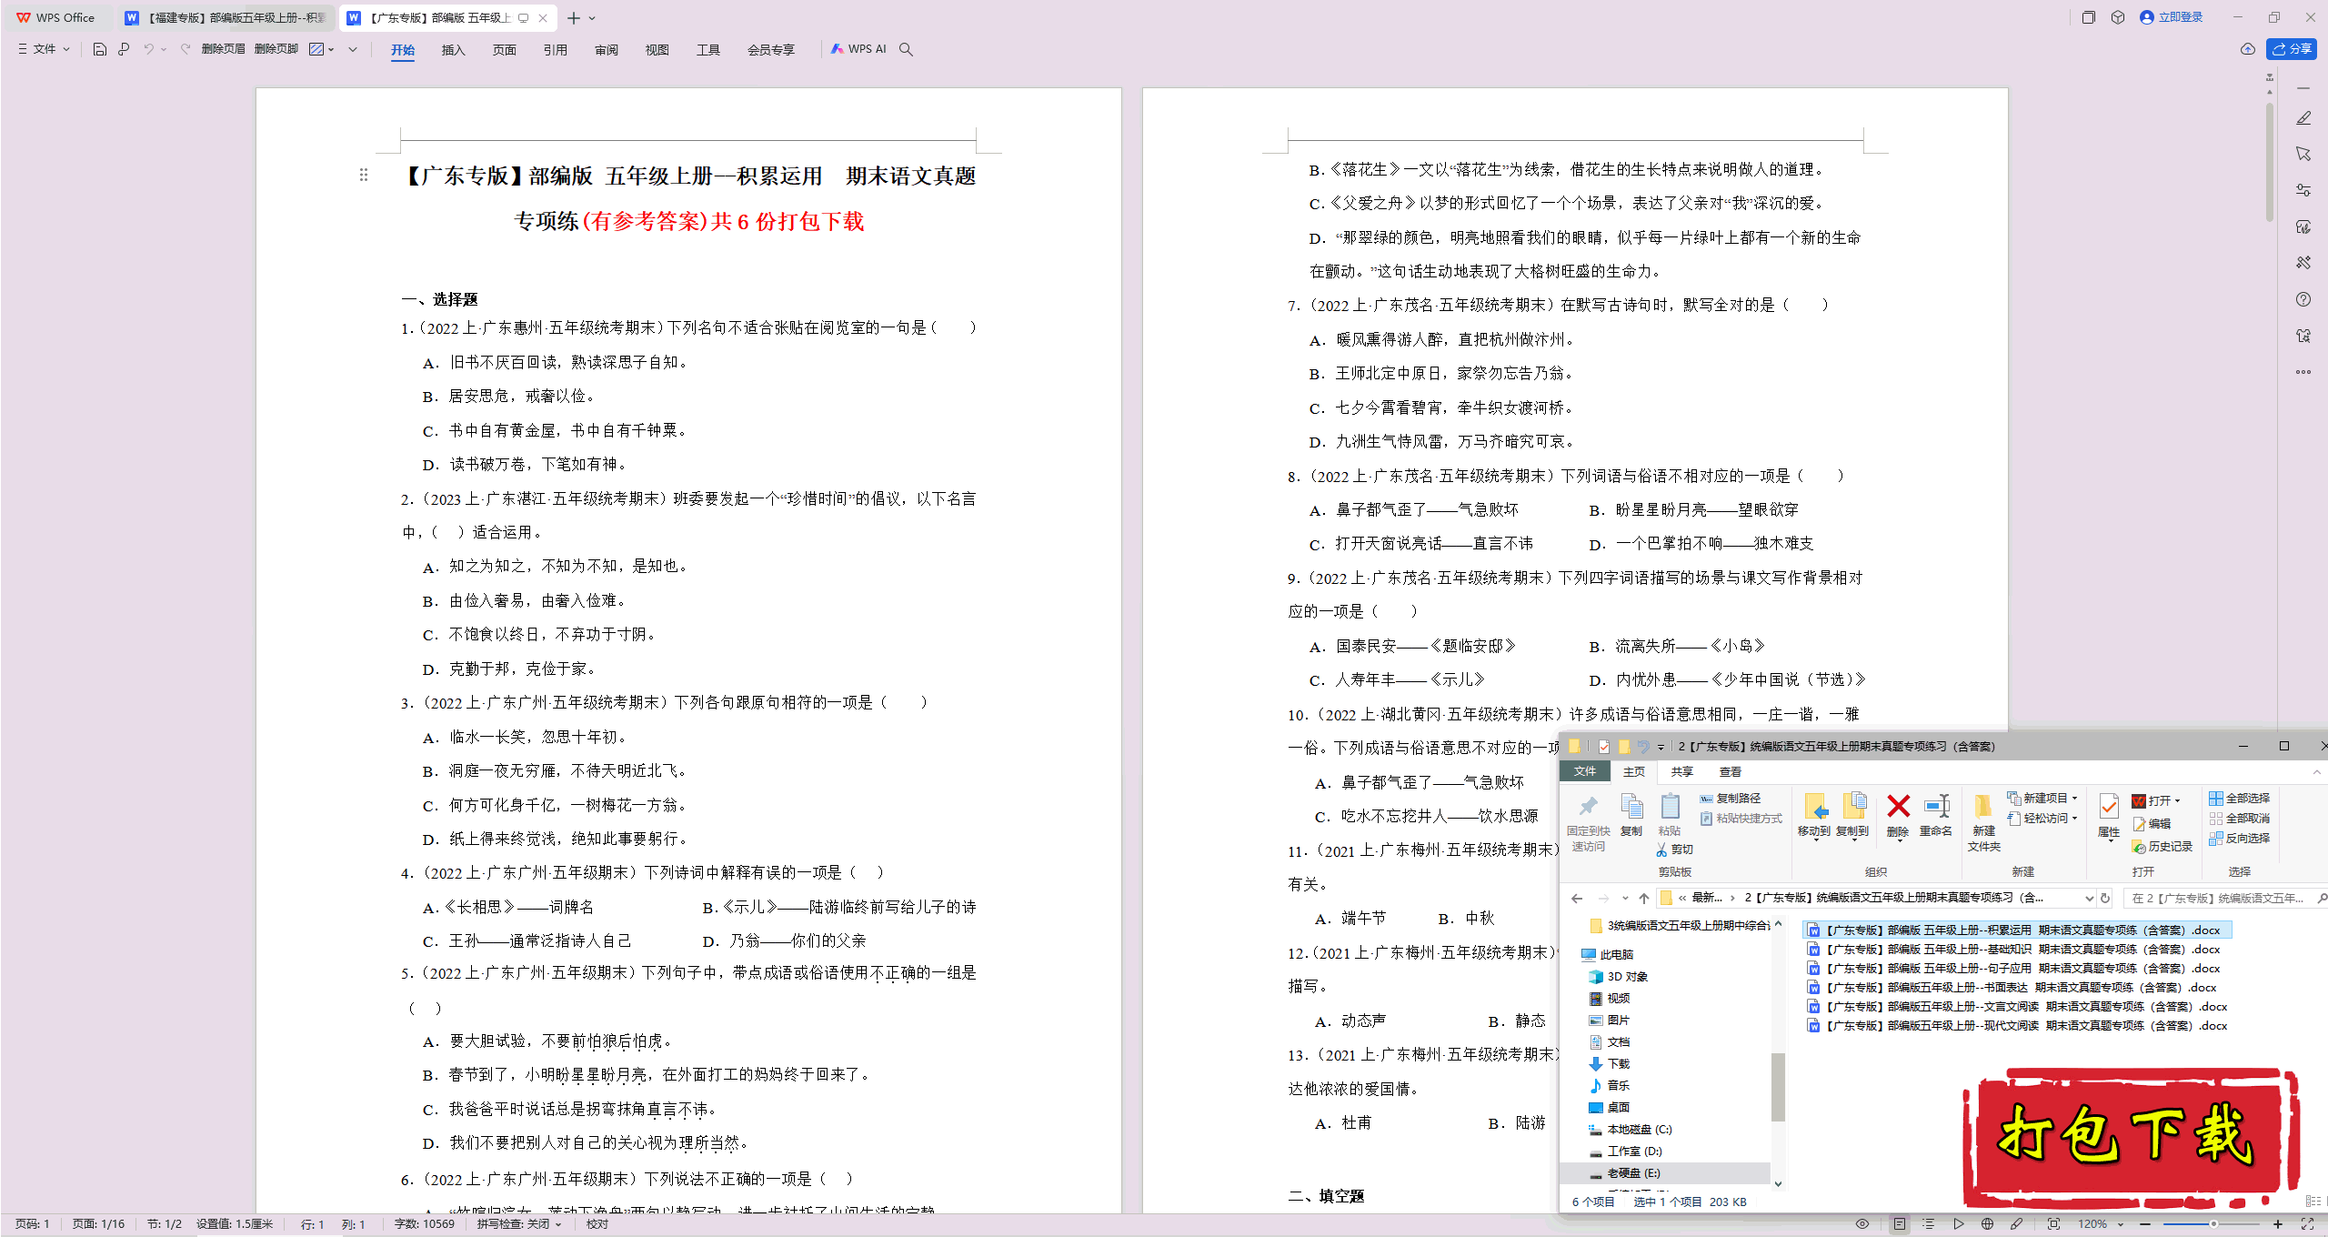
Task: Click the cloud sync icon near Share
Action: click(x=2248, y=49)
